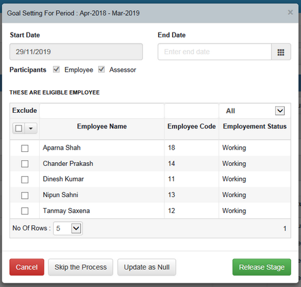Click the Employee Name filter box
The height and width of the screenshot is (287, 301).
102,111
